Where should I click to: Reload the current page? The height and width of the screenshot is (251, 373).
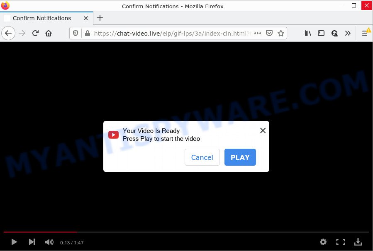click(35, 33)
